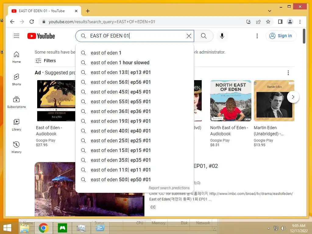Show hidden system tray icons
The width and height of the screenshot is (312, 234).
(x=269, y=228)
